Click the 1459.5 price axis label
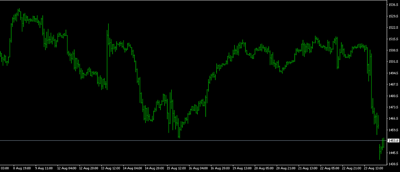 click(x=394, y=130)
